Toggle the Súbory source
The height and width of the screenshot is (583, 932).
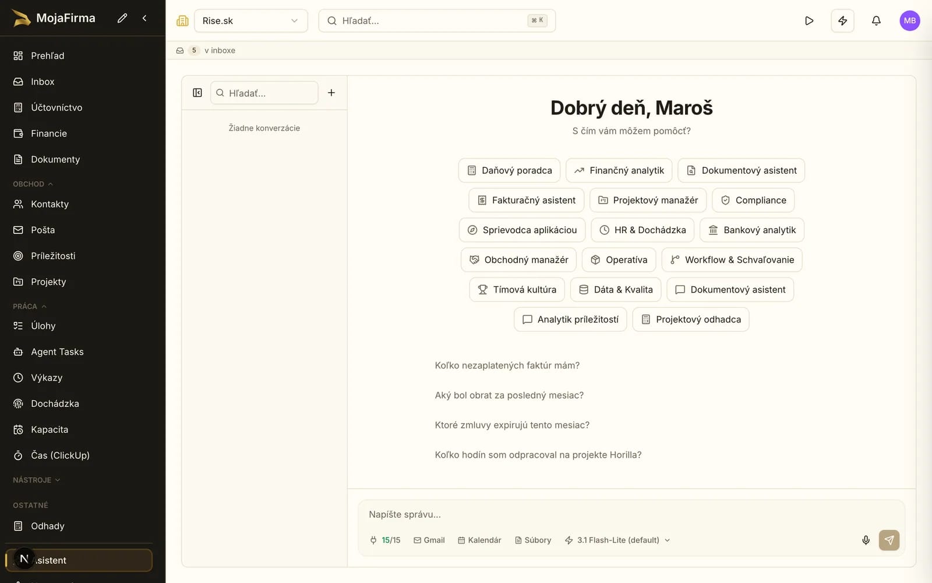(x=533, y=540)
